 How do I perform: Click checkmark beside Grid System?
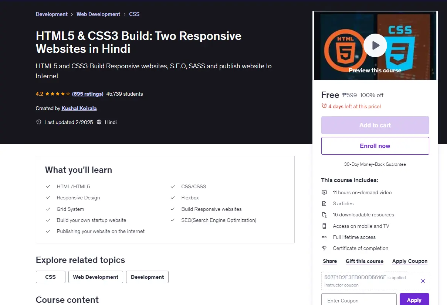pos(48,209)
